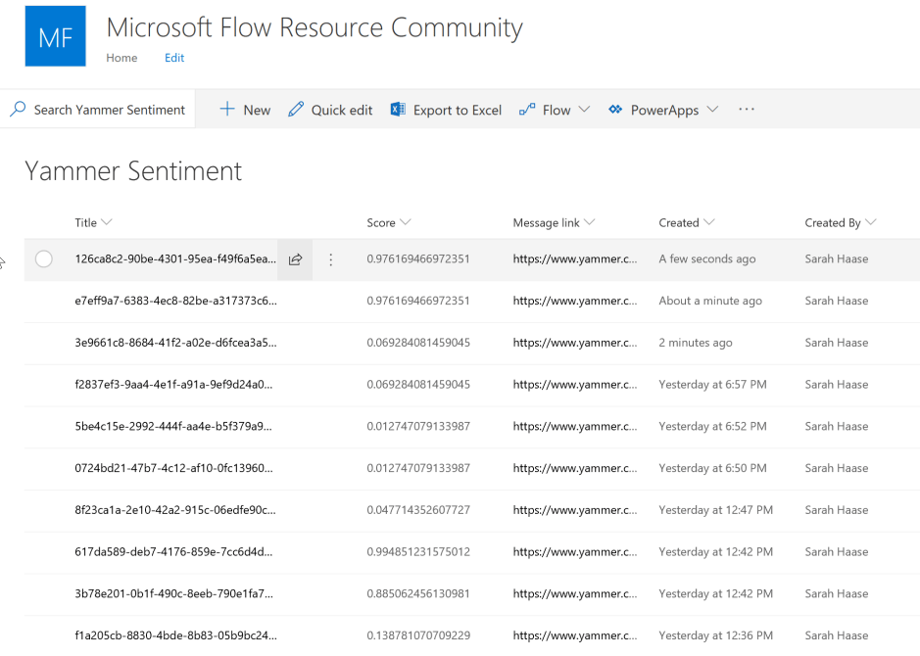The width and height of the screenshot is (920, 656).
Task: Click the search magnifier icon
Action: (x=18, y=110)
